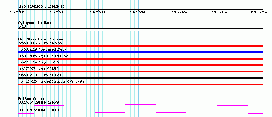Click the thin red line for esv2725971
Screen dimensions: 272x117
click(141, 71)
